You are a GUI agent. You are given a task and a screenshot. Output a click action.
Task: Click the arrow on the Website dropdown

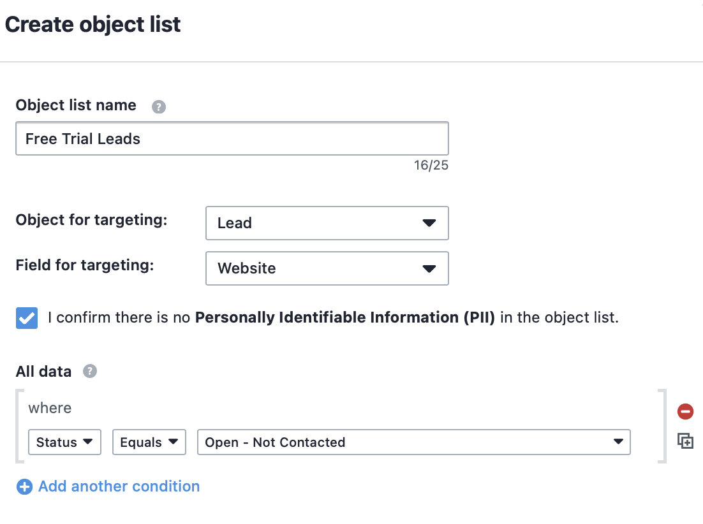click(x=429, y=269)
